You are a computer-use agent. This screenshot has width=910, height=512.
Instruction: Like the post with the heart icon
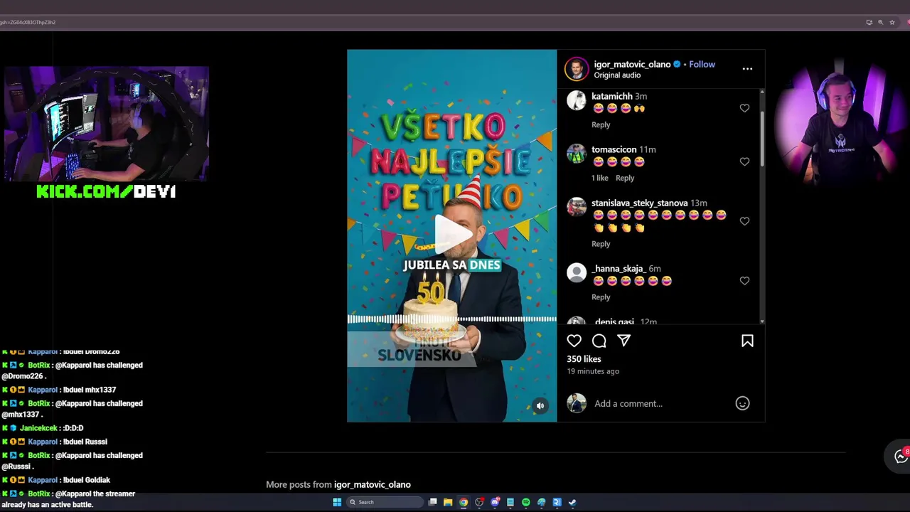[574, 341]
